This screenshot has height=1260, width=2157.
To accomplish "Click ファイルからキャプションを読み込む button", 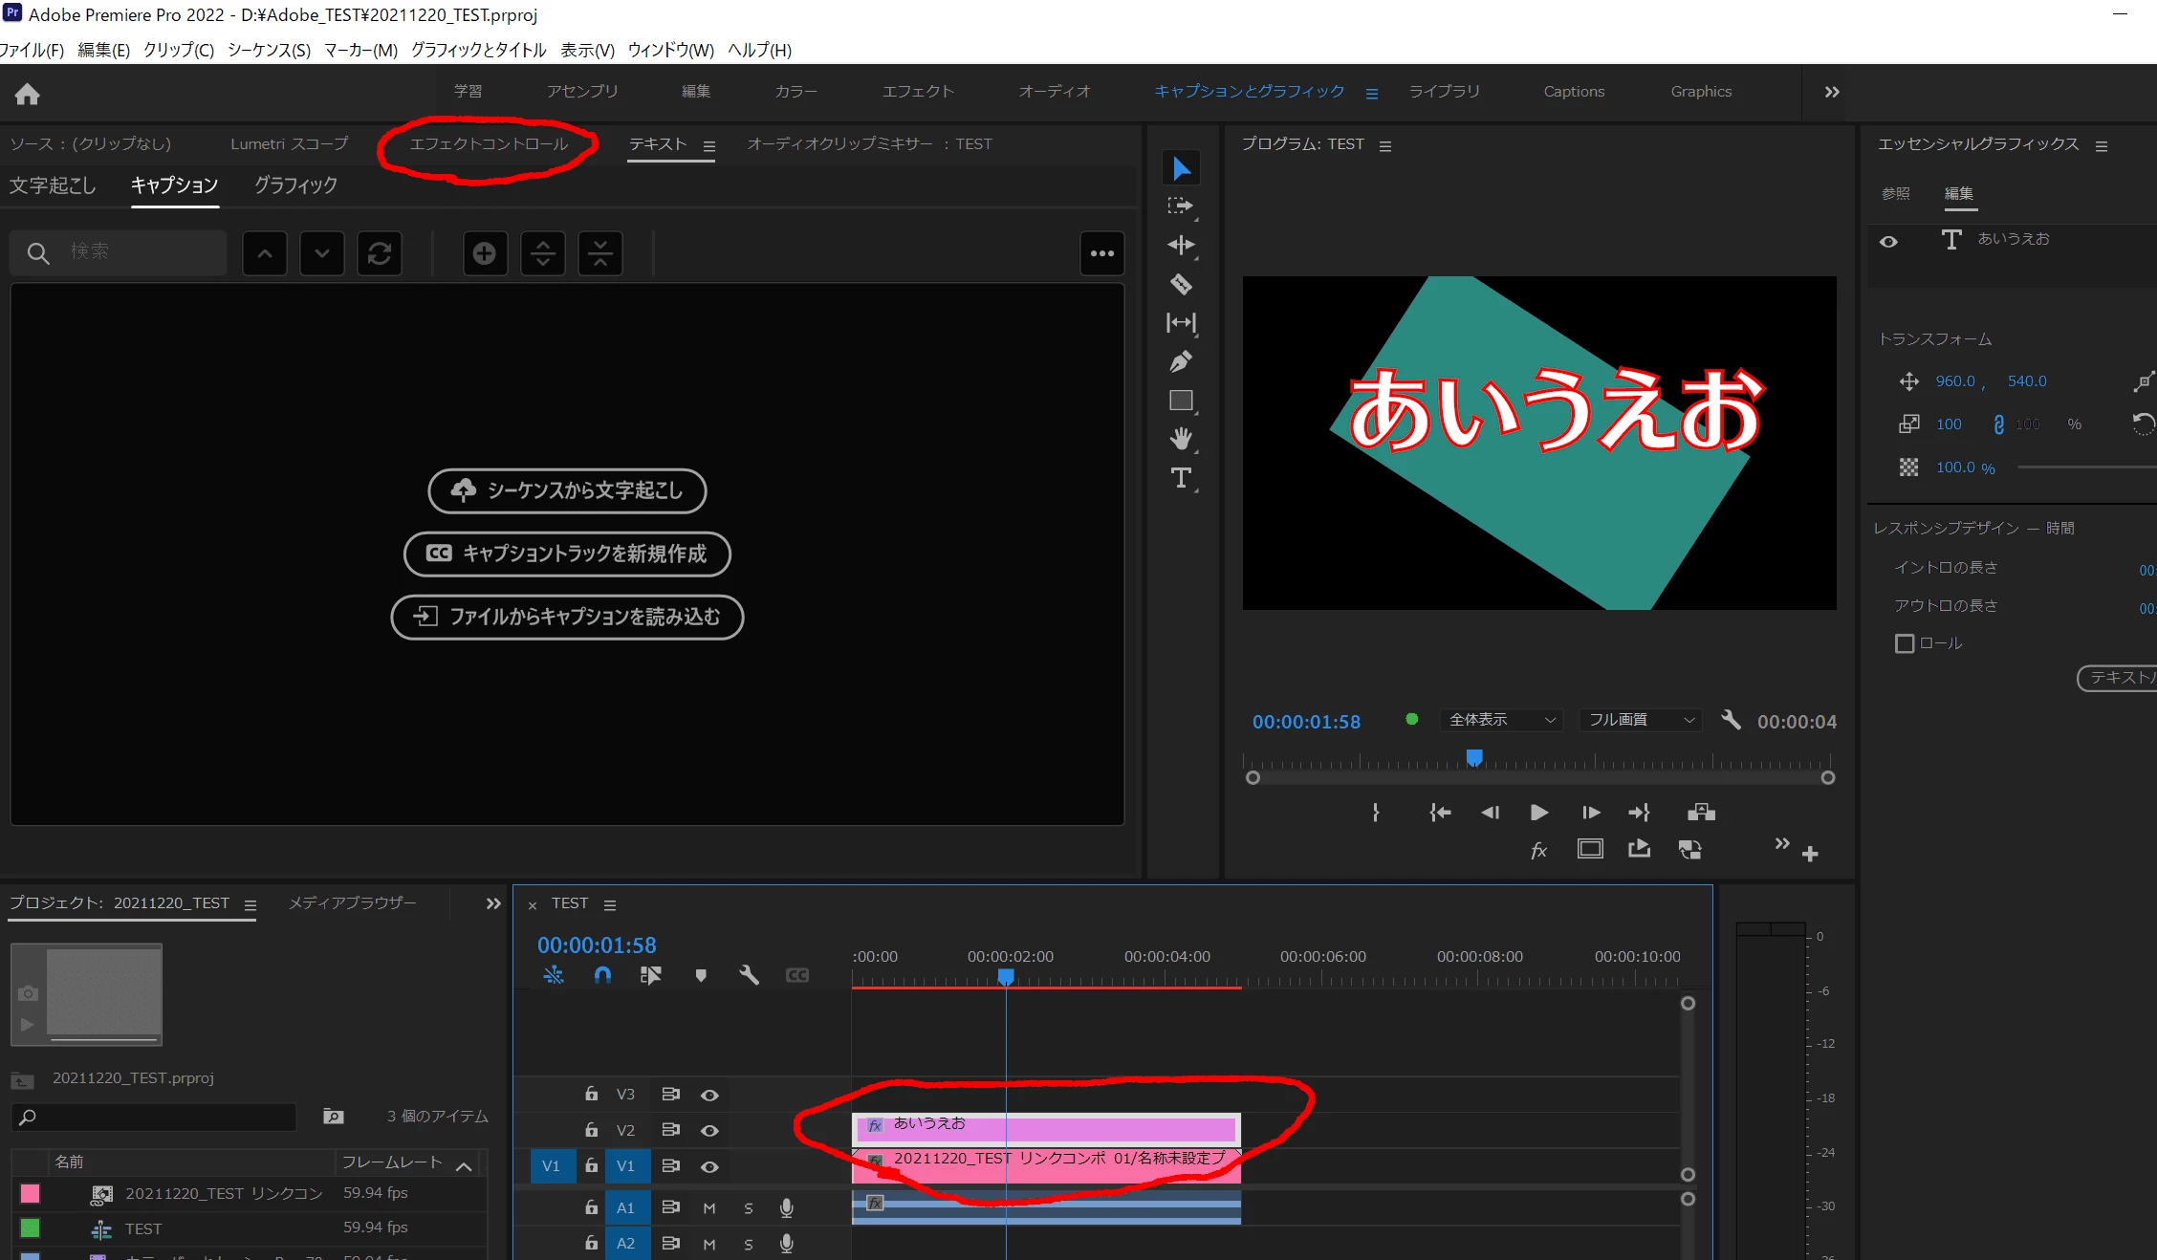I will 567,617.
